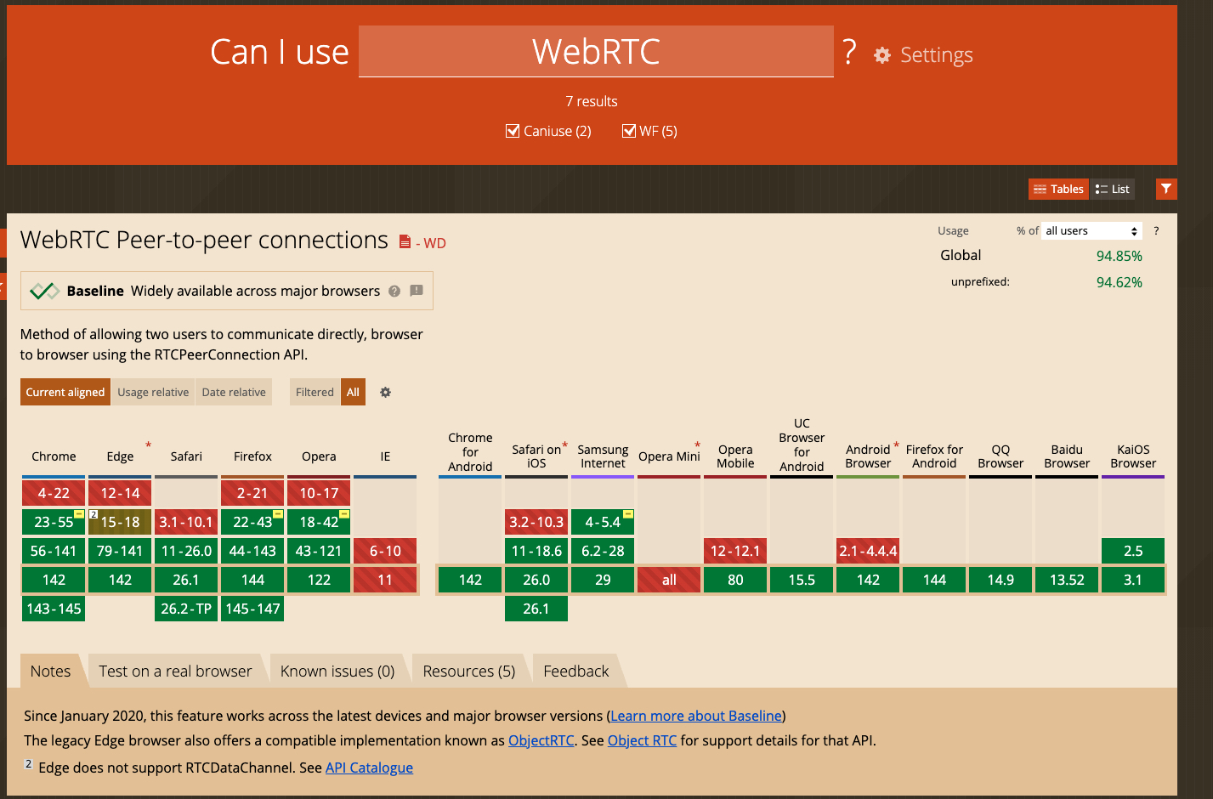The height and width of the screenshot is (799, 1213).
Task: Click the usage help question mark
Action: (1156, 230)
